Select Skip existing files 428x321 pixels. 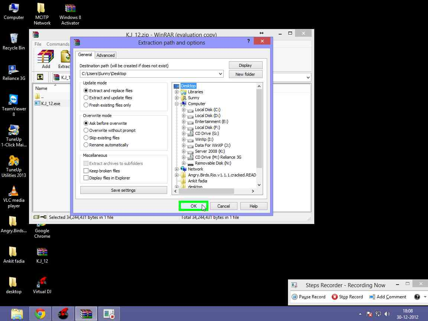coord(101,138)
